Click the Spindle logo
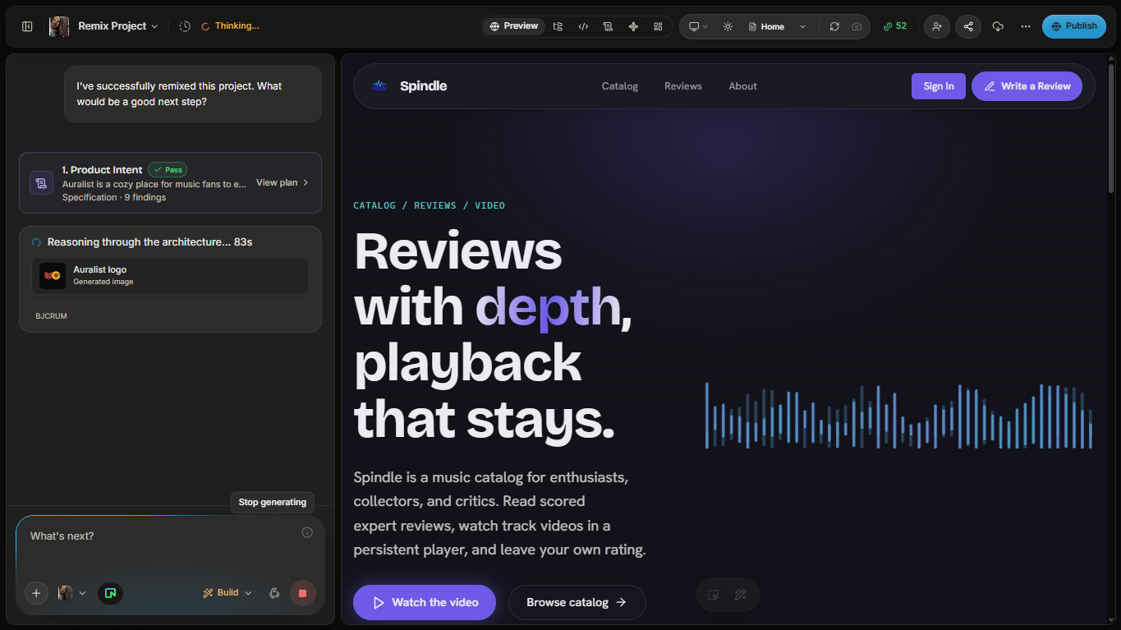 point(409,86)
